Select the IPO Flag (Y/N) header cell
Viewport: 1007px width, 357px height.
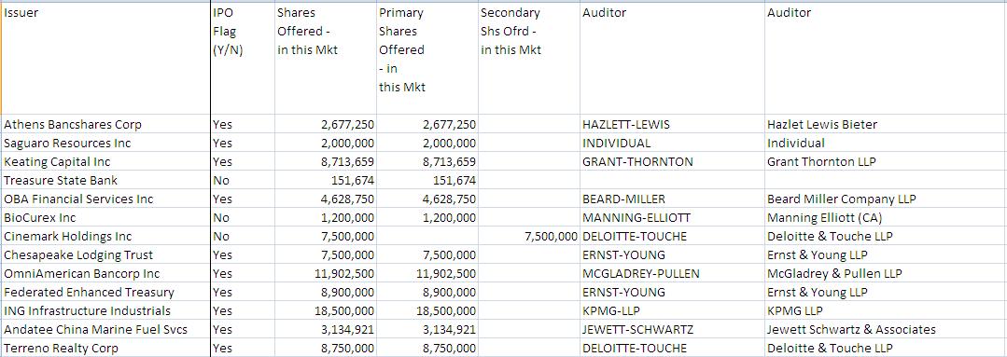pos(242,59)
